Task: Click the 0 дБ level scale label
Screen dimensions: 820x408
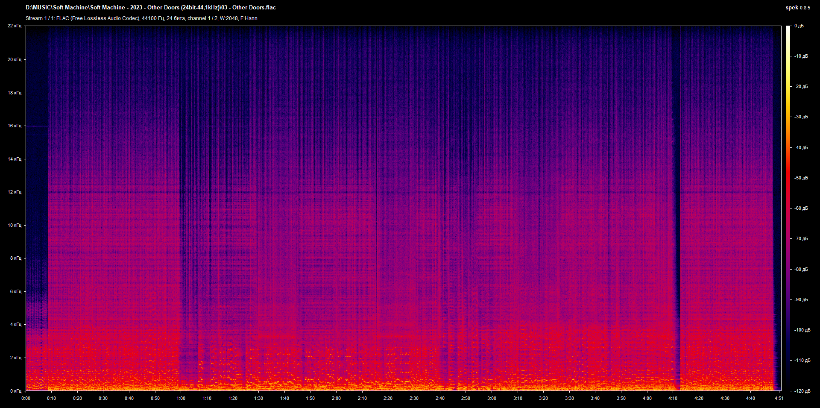Action: [799, 26]
